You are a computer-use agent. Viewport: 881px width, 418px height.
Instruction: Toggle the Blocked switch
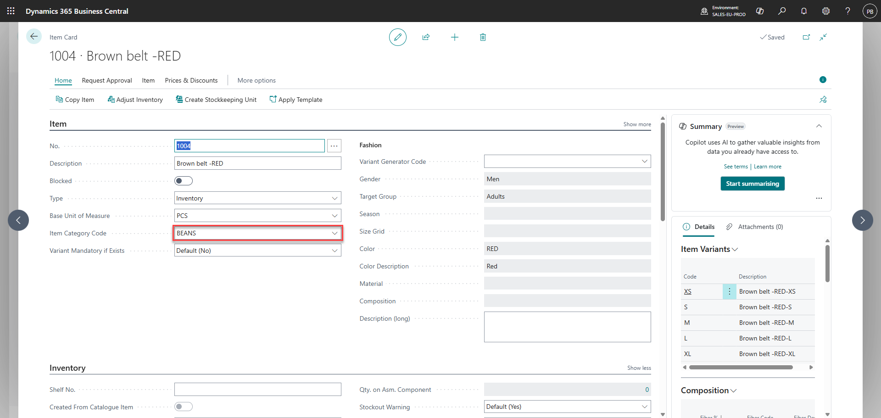[x=184, y=181]
